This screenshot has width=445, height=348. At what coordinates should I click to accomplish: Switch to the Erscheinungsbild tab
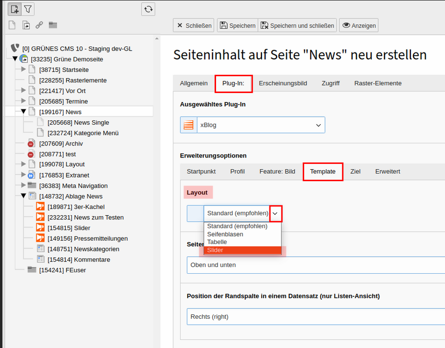283,83
